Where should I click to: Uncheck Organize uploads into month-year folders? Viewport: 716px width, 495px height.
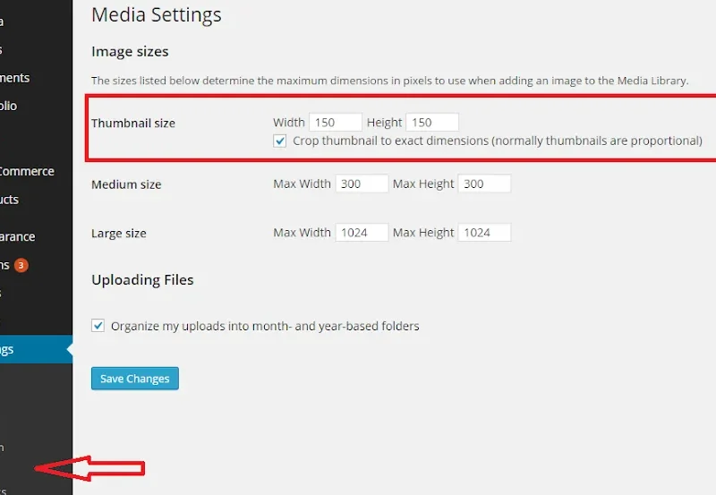[98, 326]
